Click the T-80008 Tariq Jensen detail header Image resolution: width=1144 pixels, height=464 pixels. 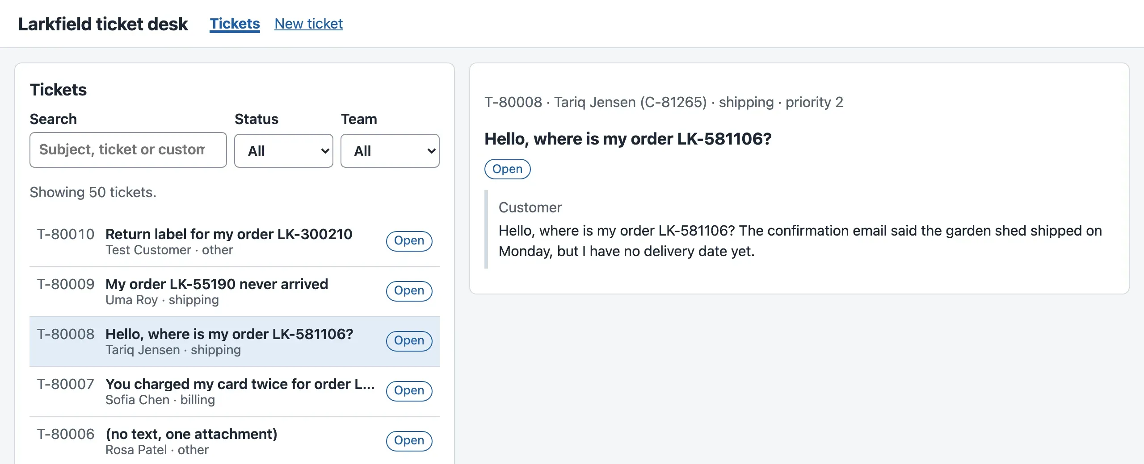point(664,102)
